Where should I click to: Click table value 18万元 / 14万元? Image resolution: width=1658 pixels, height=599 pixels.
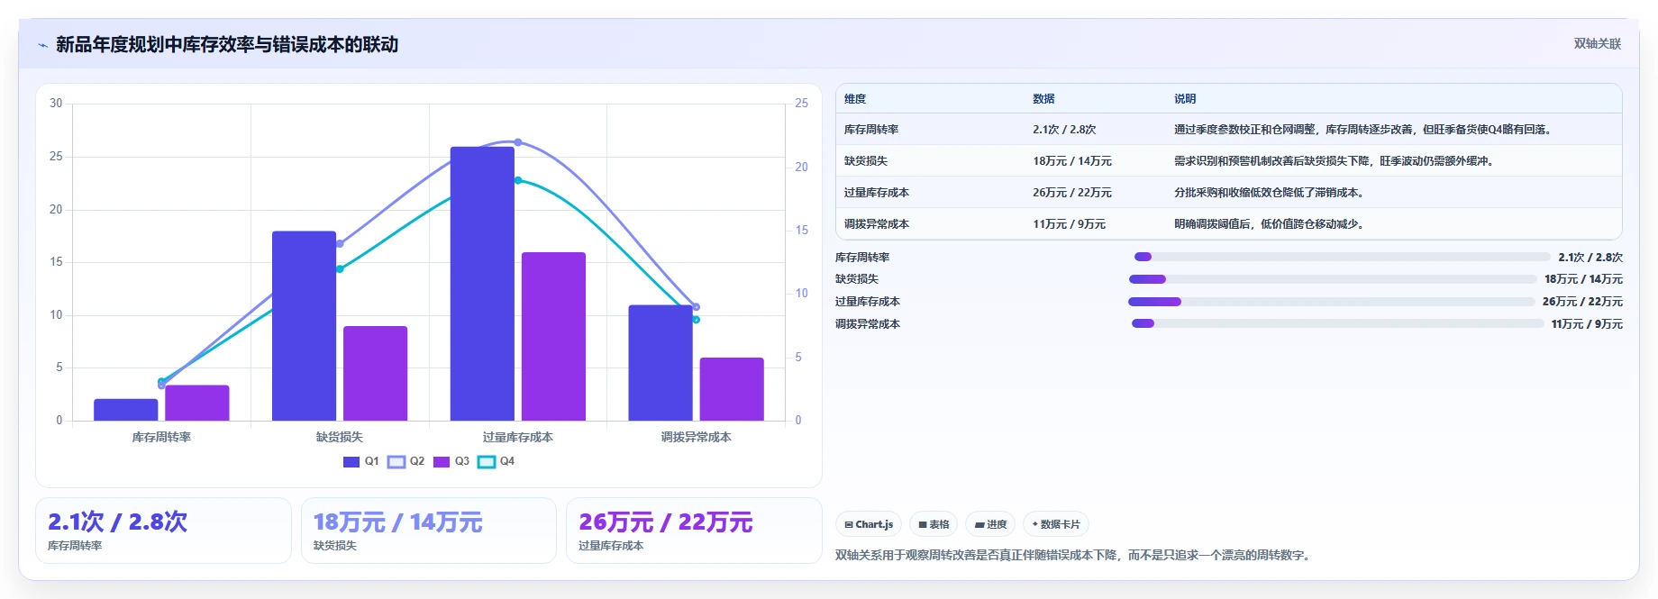(x=1072, y=161)
